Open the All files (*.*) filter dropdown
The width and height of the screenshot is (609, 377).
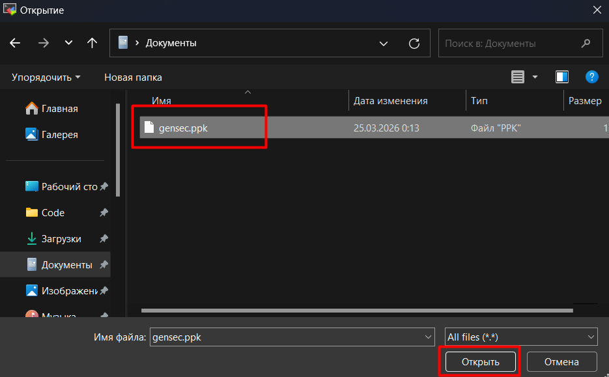pyautogui.click(x=521, y=337)
